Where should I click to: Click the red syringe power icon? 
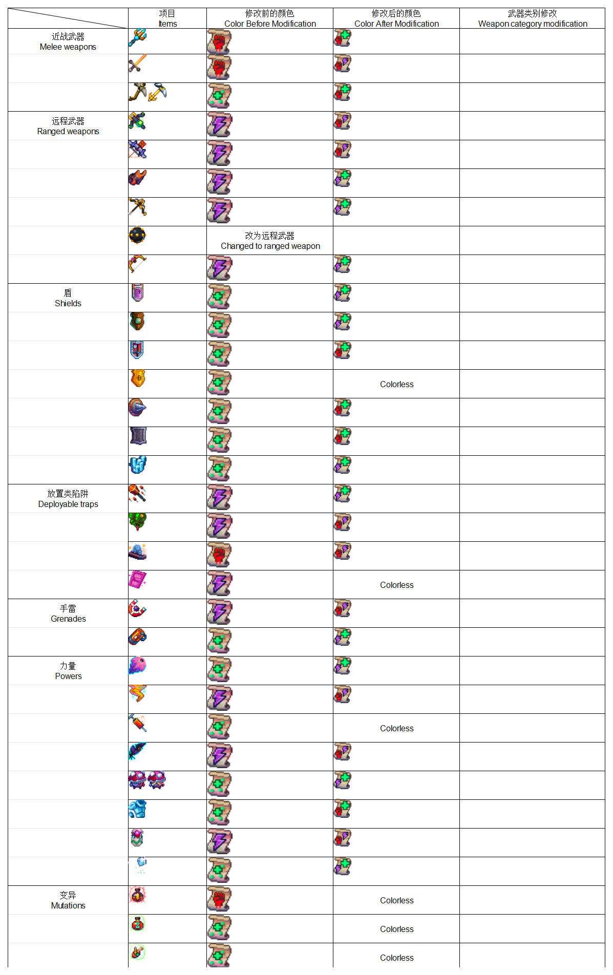[x=137, y=723]
